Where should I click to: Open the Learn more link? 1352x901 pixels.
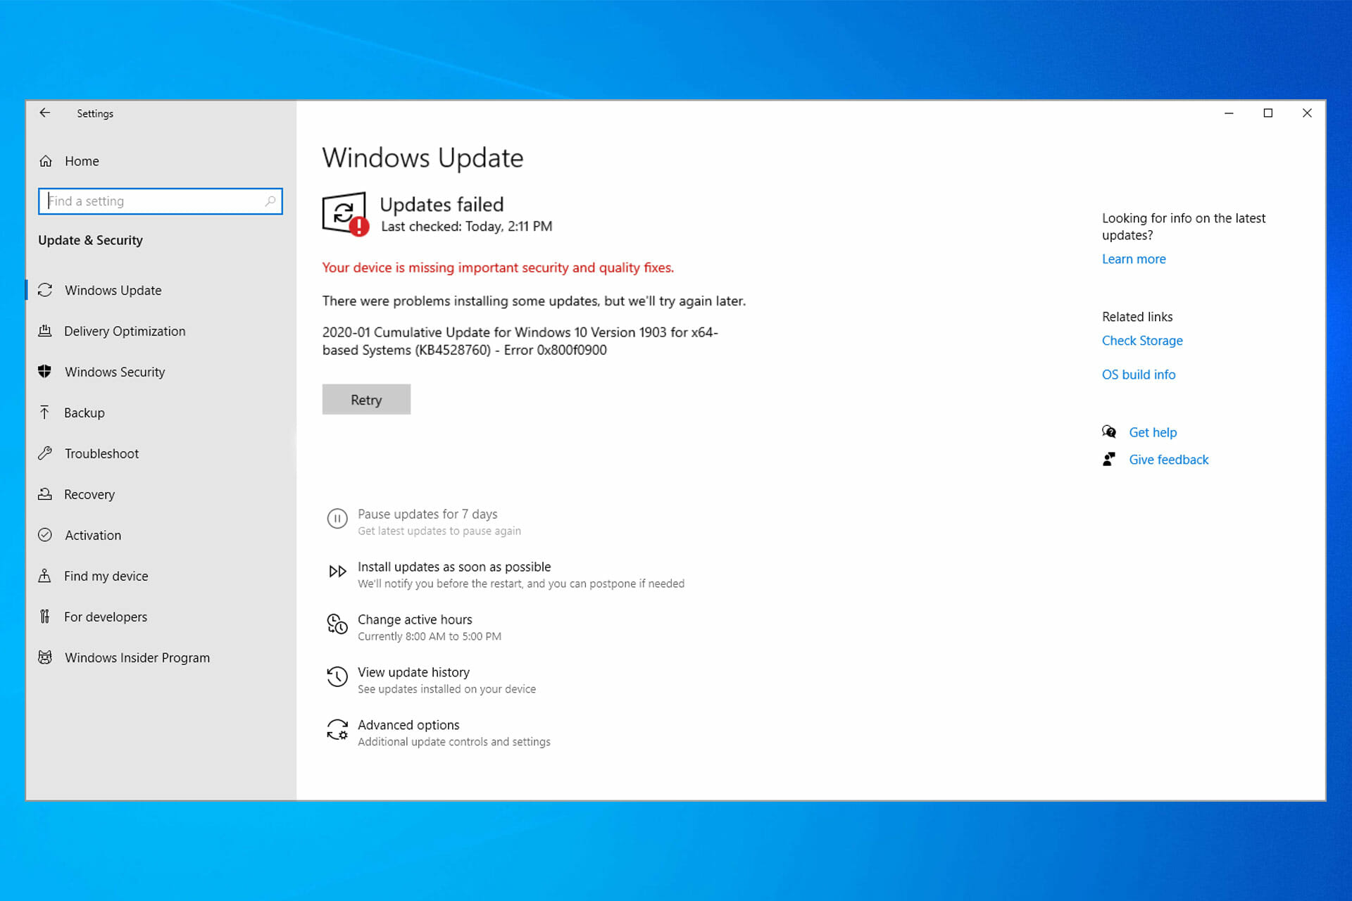(x=1134, y=259)
